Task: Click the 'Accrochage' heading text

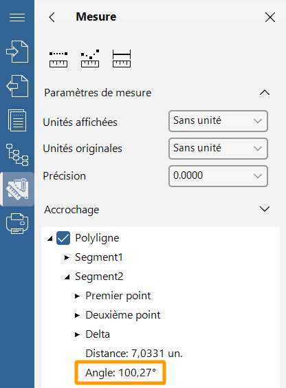Action: click(71, 210)
